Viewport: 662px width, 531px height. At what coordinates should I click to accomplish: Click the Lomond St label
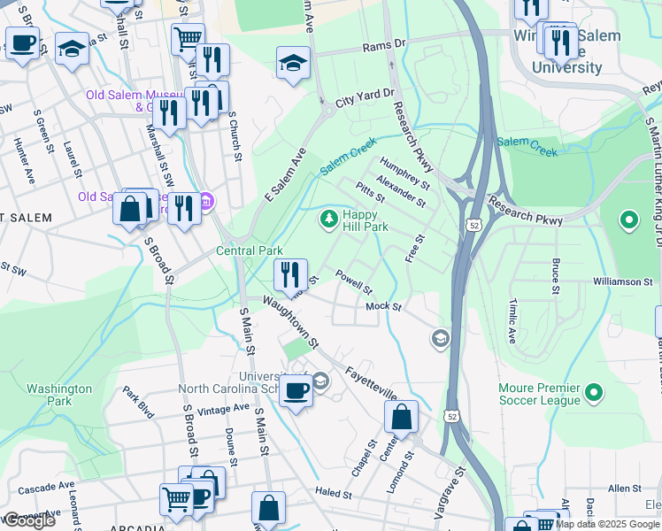(400, 473)
